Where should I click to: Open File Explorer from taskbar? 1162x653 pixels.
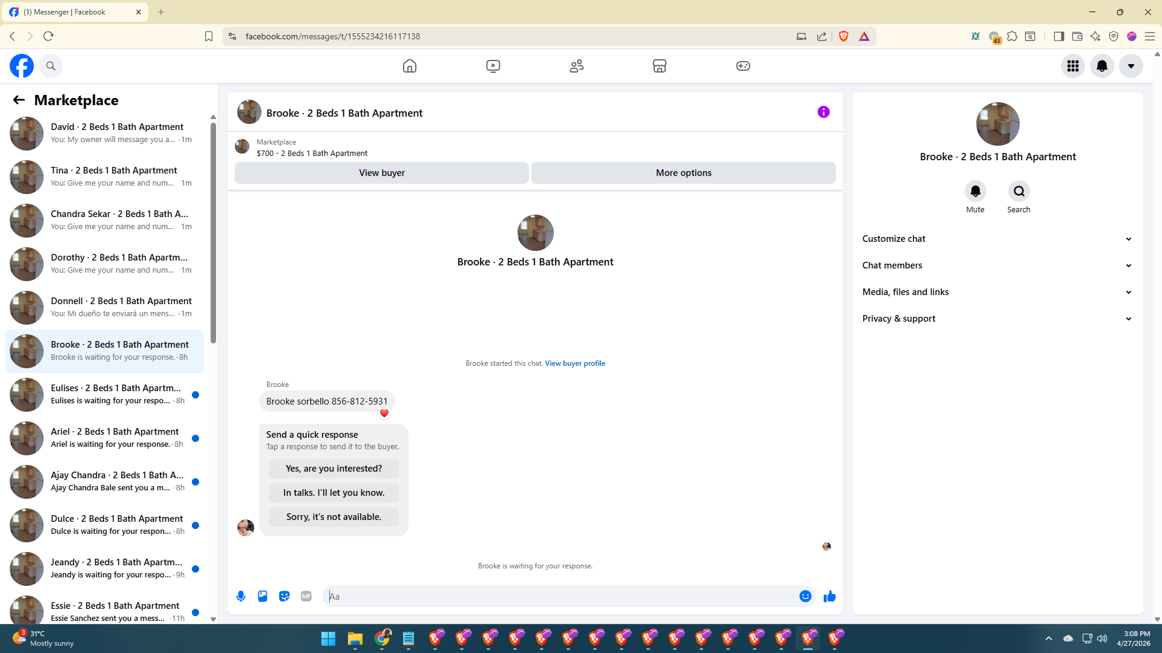pyautogui.click(x=355, y=638)
